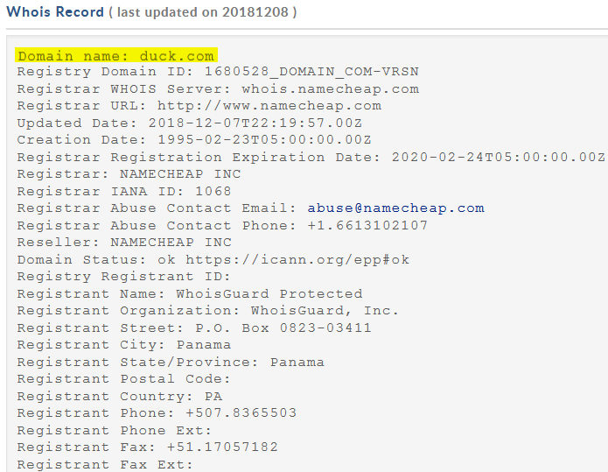The image size is (608, 472).
Task: Click the Registrar IANA ID: 1068 line
Action: pos(124,192)
